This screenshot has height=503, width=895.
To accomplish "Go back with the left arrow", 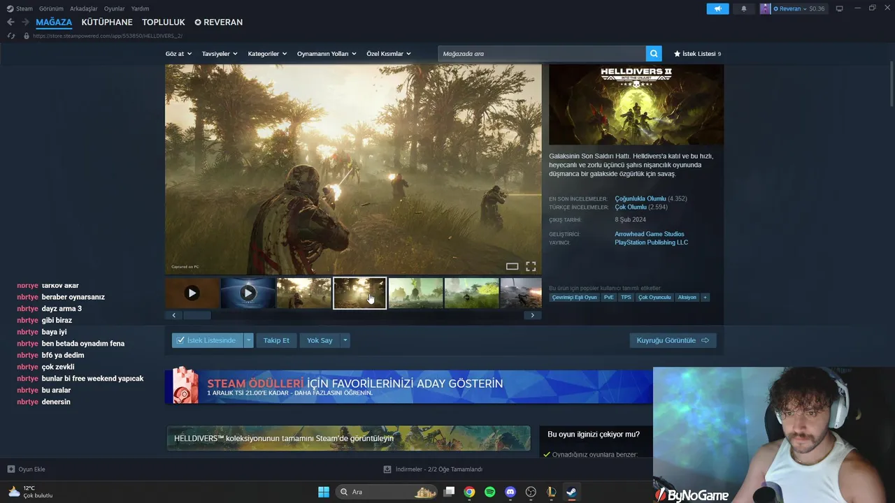I will pos(10,22).
